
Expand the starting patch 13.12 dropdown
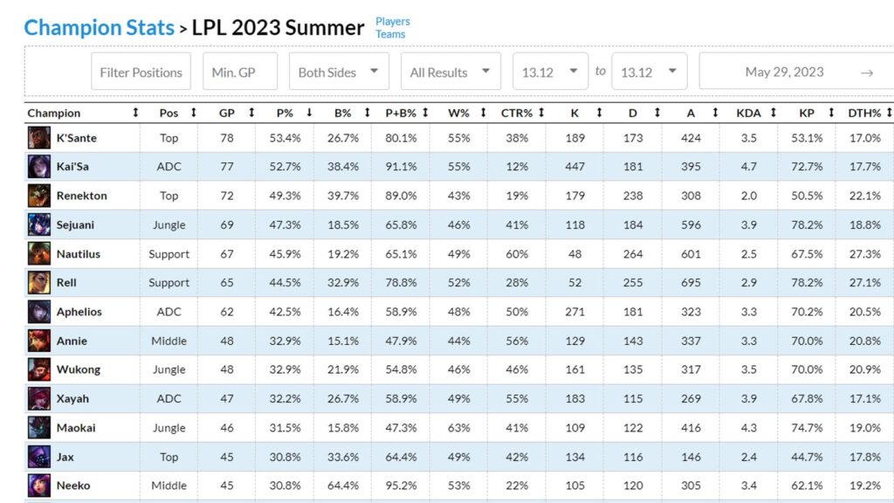coord(550,72)
